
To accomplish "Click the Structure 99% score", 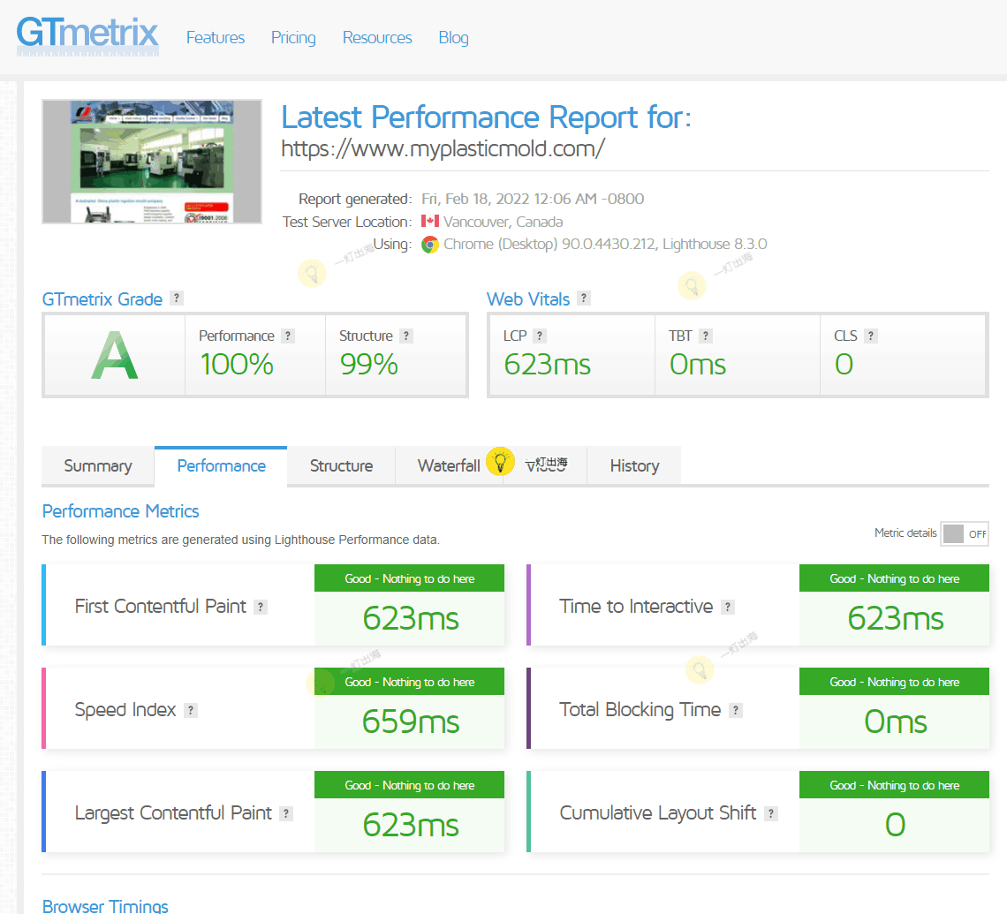I will 369,365.
